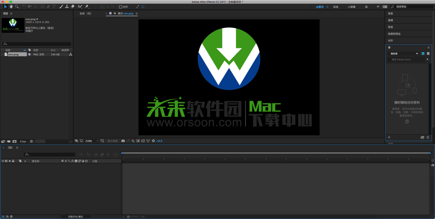The width and height of the screenshot is (435, 219).
Task: Switch to the 标准 workspace
Action: pos(336,7)
